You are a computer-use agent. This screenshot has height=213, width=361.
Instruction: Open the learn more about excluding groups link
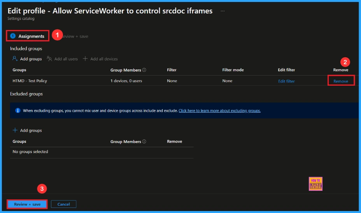coord(220,111)
